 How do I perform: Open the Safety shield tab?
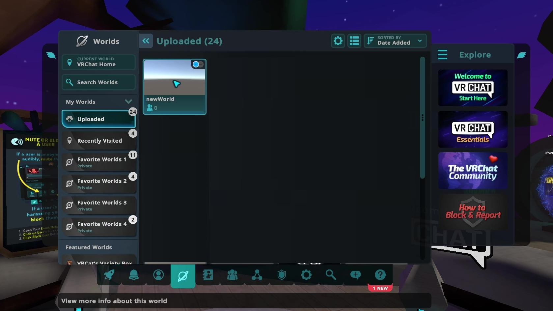click(x=282, y=275)
